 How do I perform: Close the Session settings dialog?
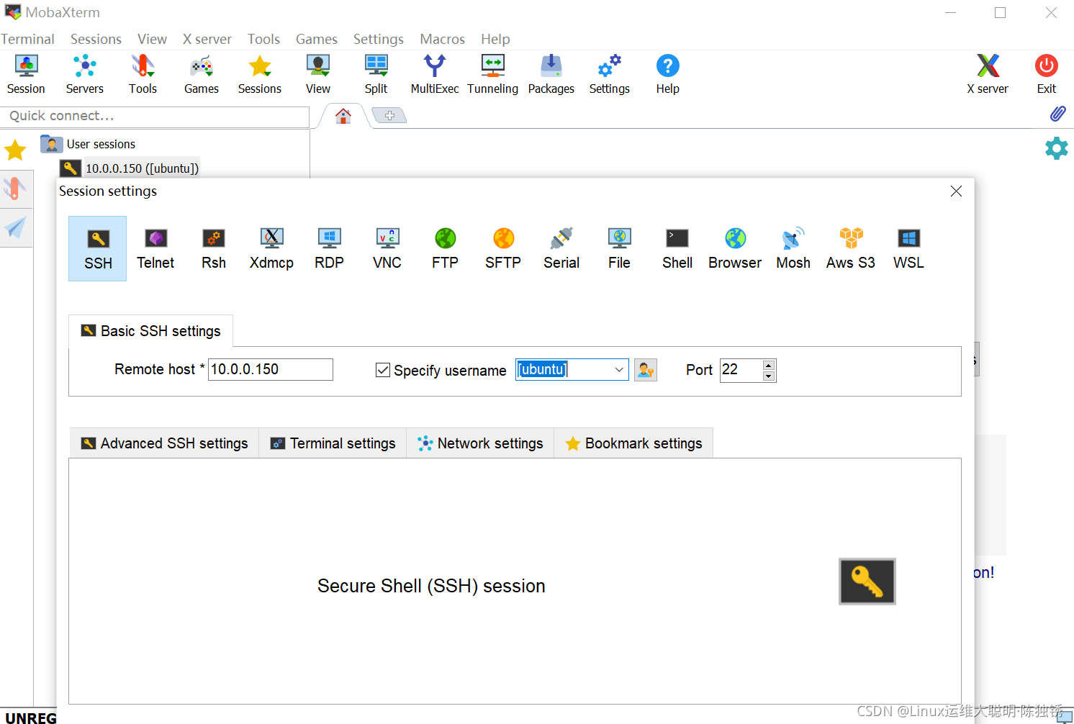[956, 191]
